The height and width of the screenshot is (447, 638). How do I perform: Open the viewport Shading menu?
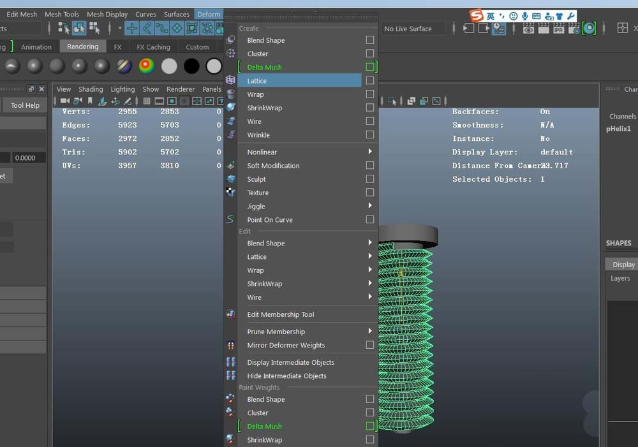[x=91, y=89]
